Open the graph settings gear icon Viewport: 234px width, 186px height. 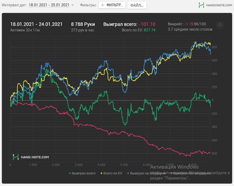tap(220, 25)
